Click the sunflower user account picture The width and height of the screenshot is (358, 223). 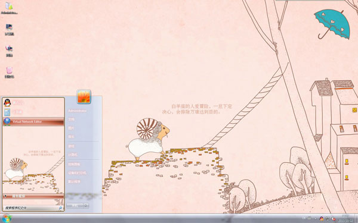click(84, 97)
